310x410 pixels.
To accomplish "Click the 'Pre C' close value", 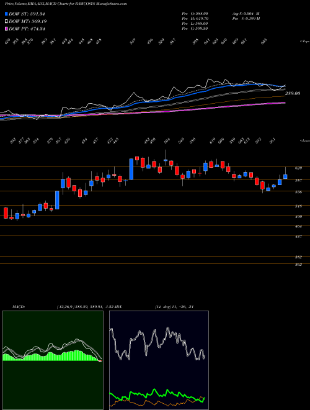I will click(x=195, y=29).
